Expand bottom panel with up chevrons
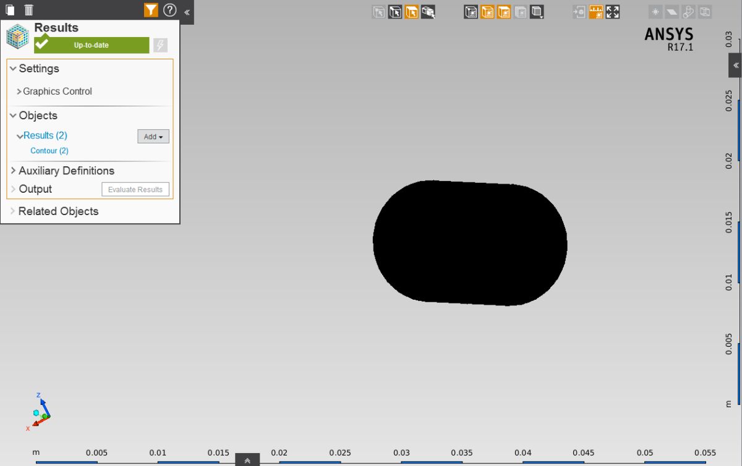This screenshot has width=742, height=466. coord(247,460)
